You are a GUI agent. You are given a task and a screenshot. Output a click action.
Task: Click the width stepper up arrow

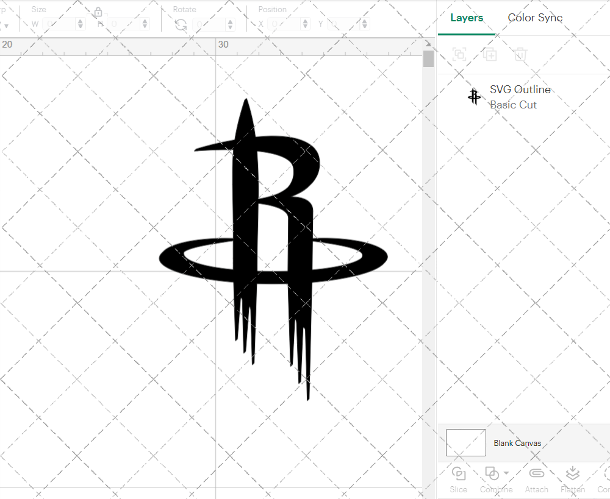pyautogui.click(x=80, y=21)
